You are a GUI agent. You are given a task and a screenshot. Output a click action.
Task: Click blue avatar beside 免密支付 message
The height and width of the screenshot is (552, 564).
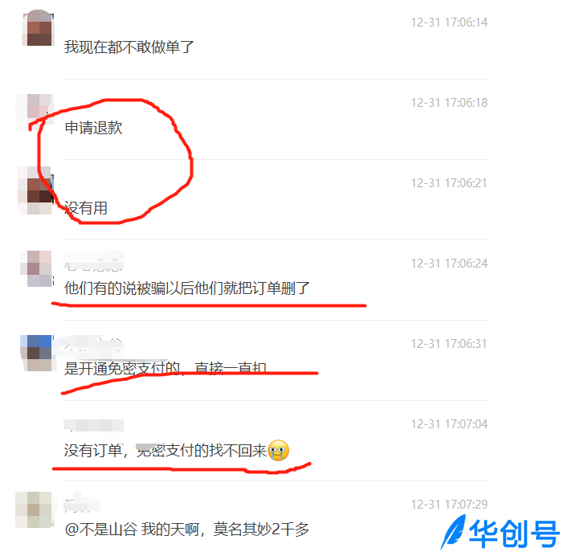click(x=38, y=353)
